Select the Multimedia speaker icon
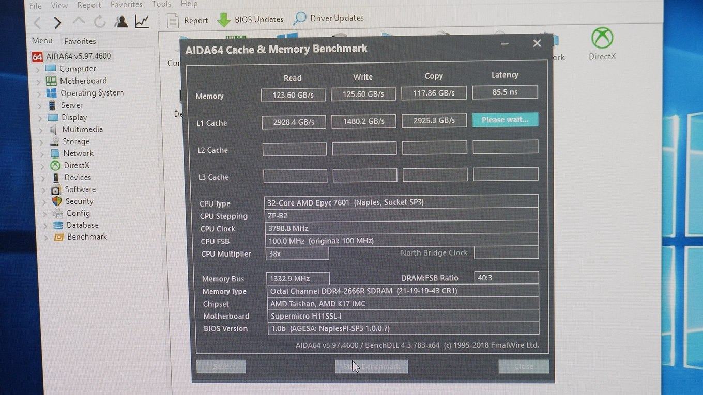This screenshot has height=395, width=703. [x=54, y=130]
